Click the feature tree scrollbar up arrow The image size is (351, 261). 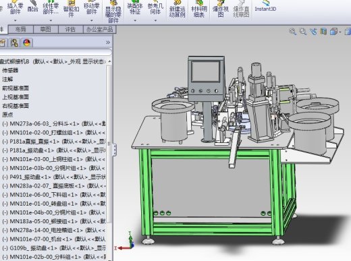click(109, 61)
